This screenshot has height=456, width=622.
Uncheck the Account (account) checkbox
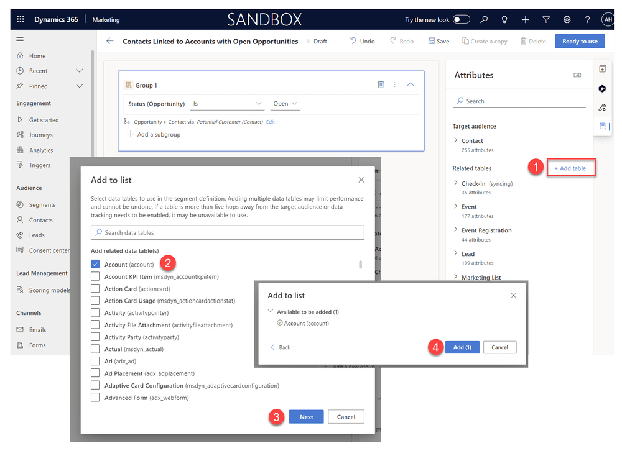(x=95, y=263)
